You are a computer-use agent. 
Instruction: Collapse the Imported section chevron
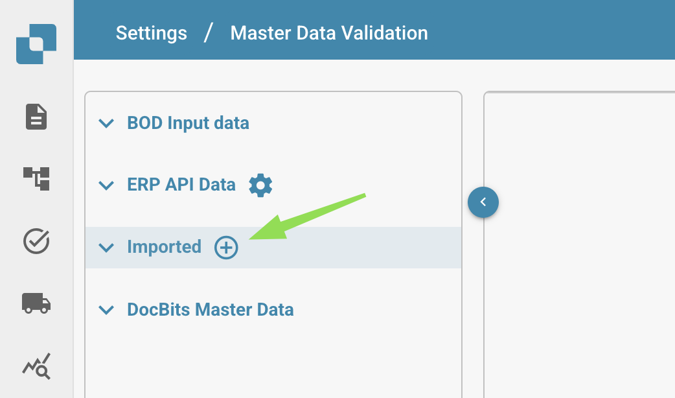tap(106, 248)
